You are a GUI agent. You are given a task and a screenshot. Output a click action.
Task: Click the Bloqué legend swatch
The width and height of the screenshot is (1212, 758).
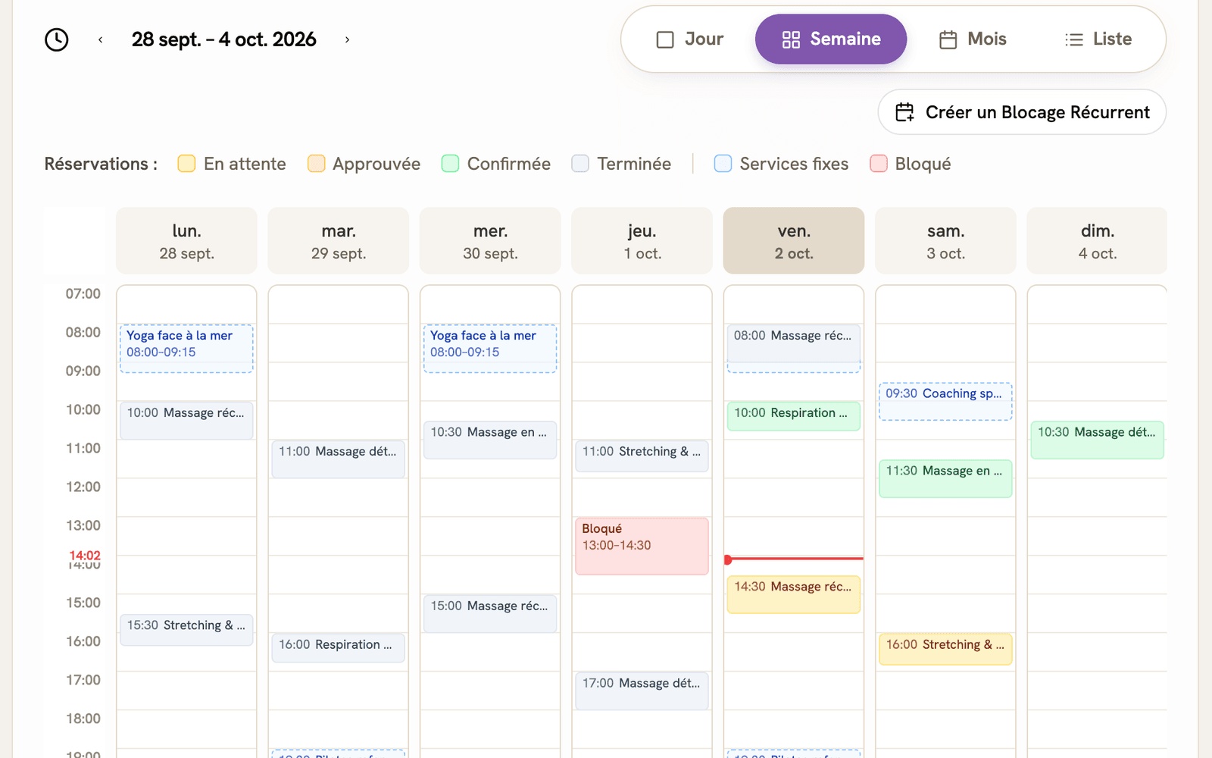pos(879,164)
